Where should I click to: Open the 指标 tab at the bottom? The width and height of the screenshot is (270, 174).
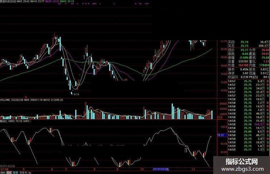[x=3, y=173]
